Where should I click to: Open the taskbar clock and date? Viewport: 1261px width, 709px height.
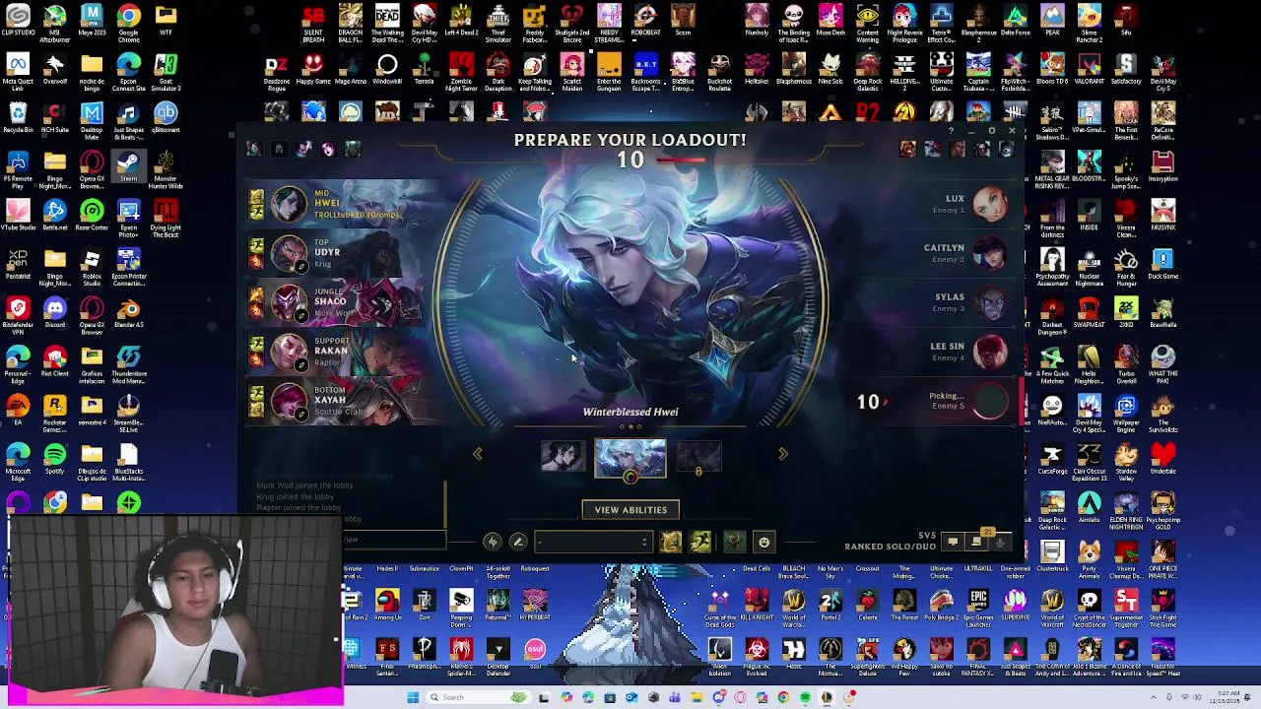(1225, 697)
